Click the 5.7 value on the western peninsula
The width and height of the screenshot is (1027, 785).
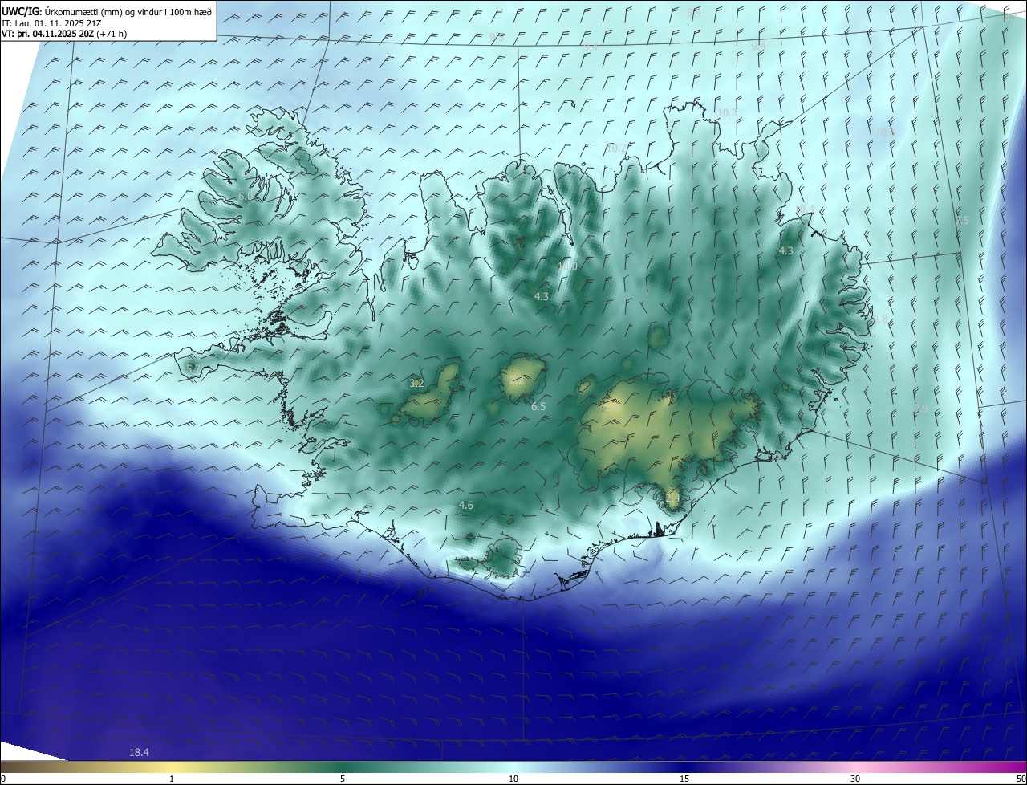click(x=192, y=368)
